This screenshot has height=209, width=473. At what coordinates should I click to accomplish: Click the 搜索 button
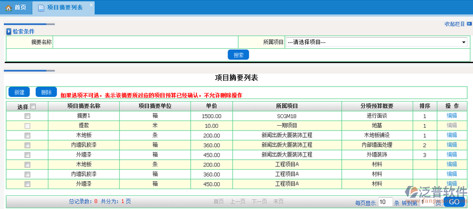click(238, 55)
